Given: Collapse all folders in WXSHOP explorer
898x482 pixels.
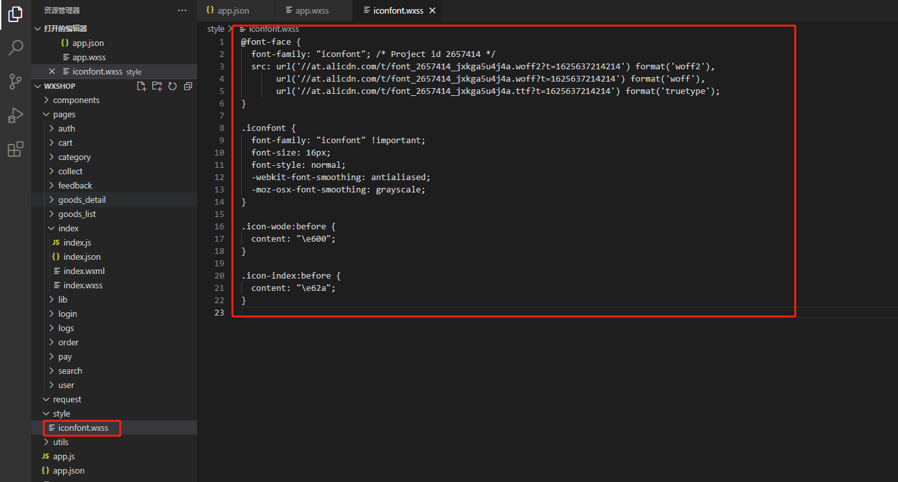Looking at the screenshot, I should coord(188,86).
